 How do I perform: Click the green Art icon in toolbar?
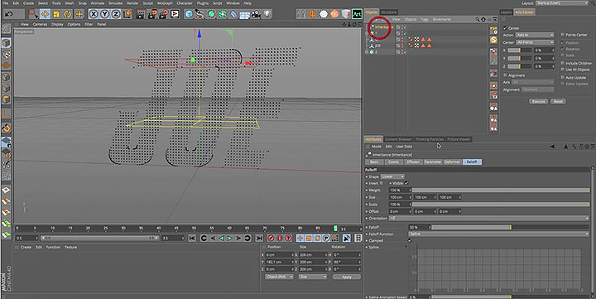coord(357,14)
